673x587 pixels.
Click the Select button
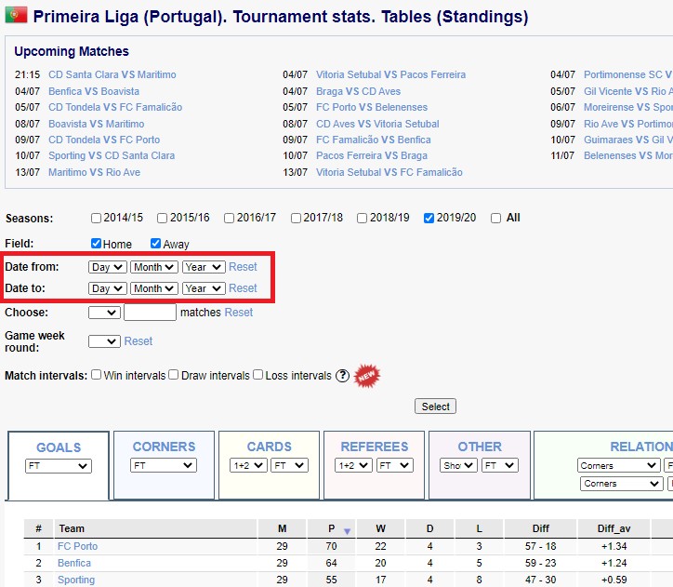(x=435, y=407)
